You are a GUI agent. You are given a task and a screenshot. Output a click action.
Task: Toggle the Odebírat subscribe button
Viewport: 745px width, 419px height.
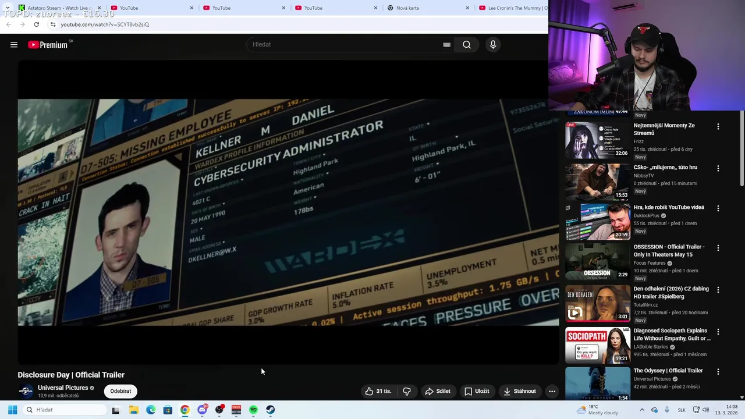[x=120, y=391]
